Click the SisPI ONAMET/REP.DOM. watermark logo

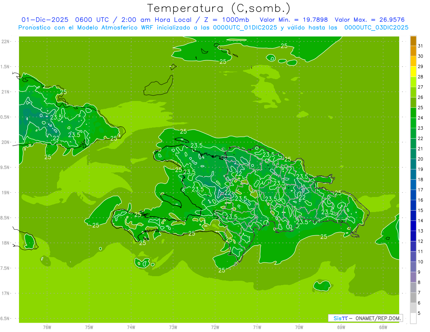[365, 318]
